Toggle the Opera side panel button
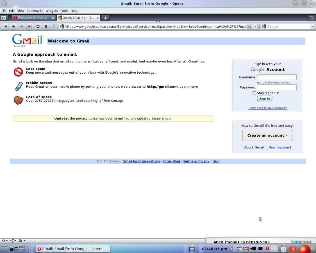This screenshot has width=316, height=253. tap(4, 18)
